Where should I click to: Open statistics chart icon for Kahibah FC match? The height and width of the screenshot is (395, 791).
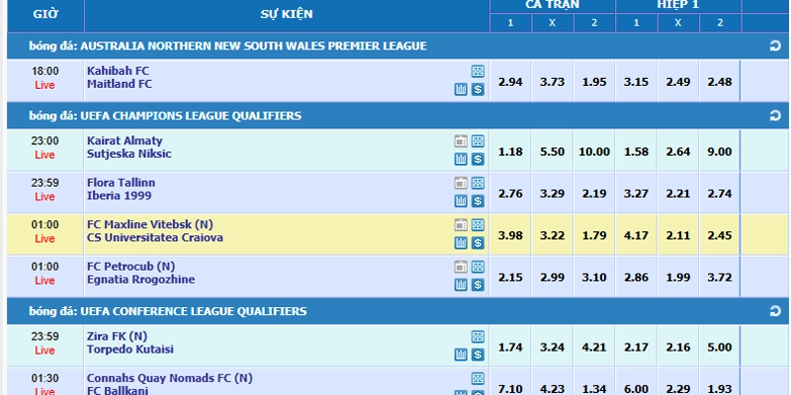[461, 90]
